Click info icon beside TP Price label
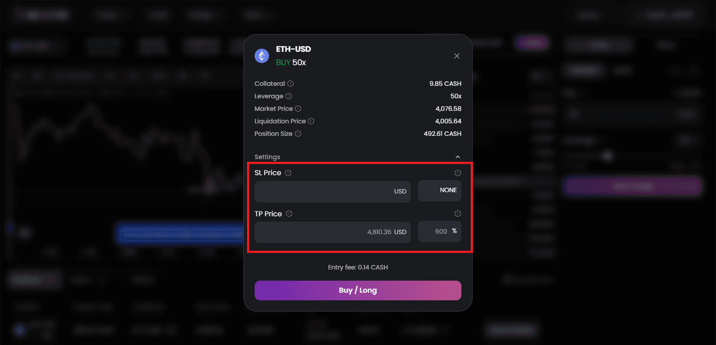The height and width of the screenshot is (345, 716). click(x=289, y=214)
